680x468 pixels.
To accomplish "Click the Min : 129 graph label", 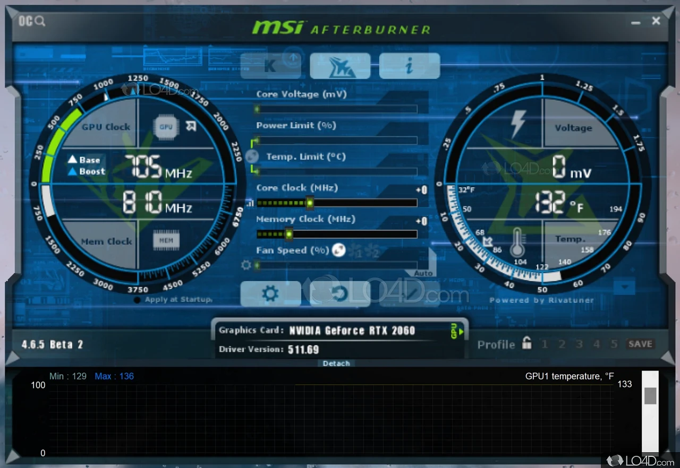I will click(68, 376).
